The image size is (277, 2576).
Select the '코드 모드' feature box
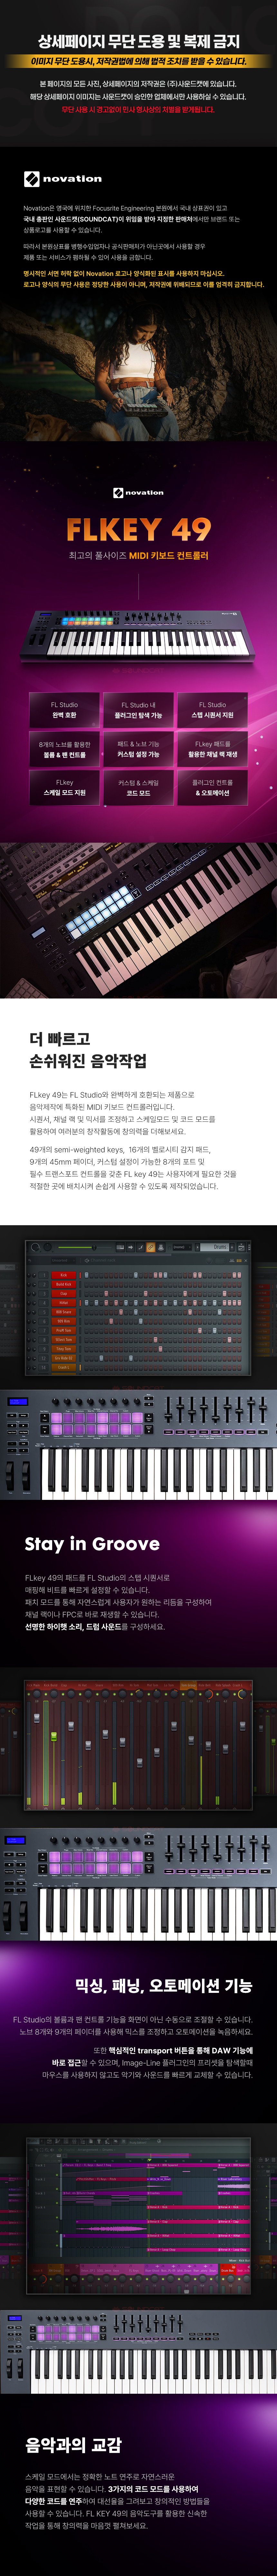[138, 788]
